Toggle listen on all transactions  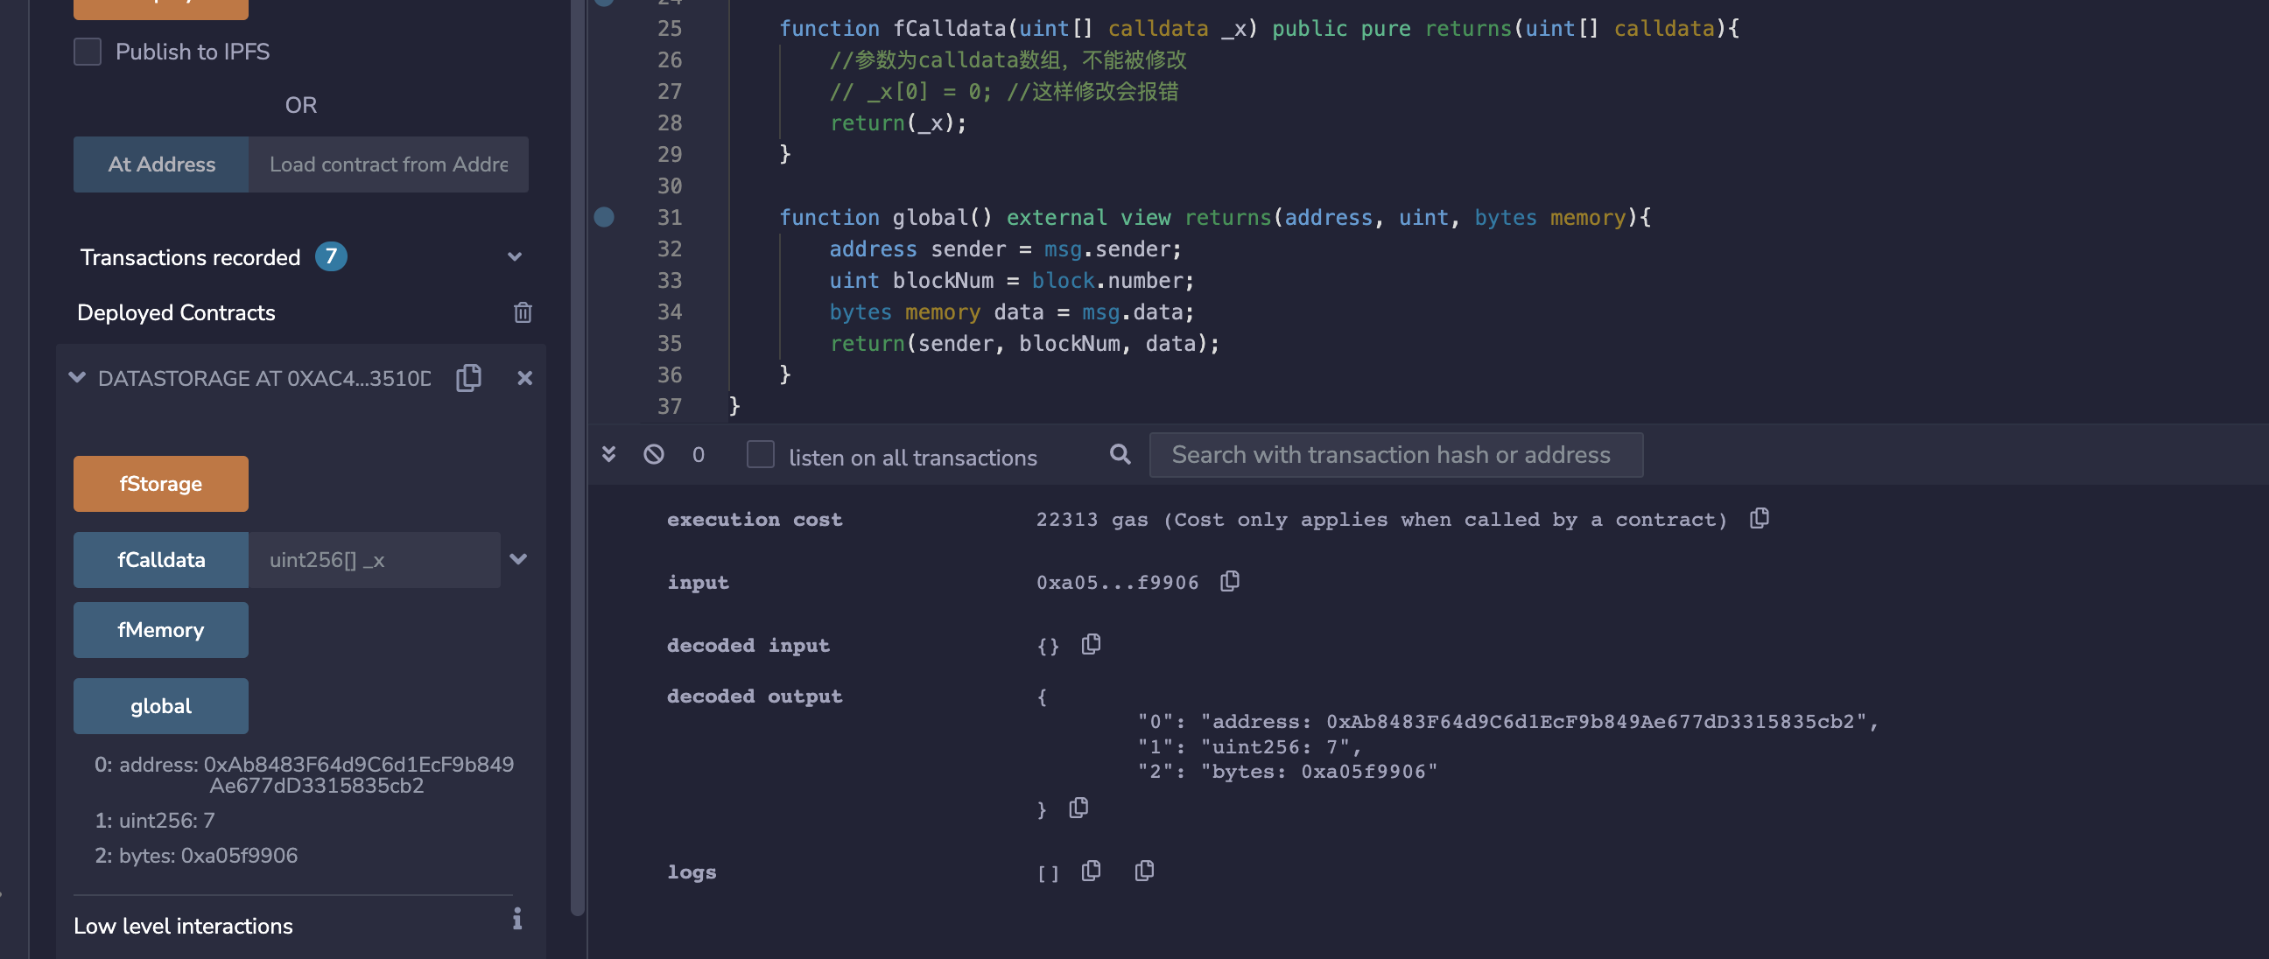[760, 455]
